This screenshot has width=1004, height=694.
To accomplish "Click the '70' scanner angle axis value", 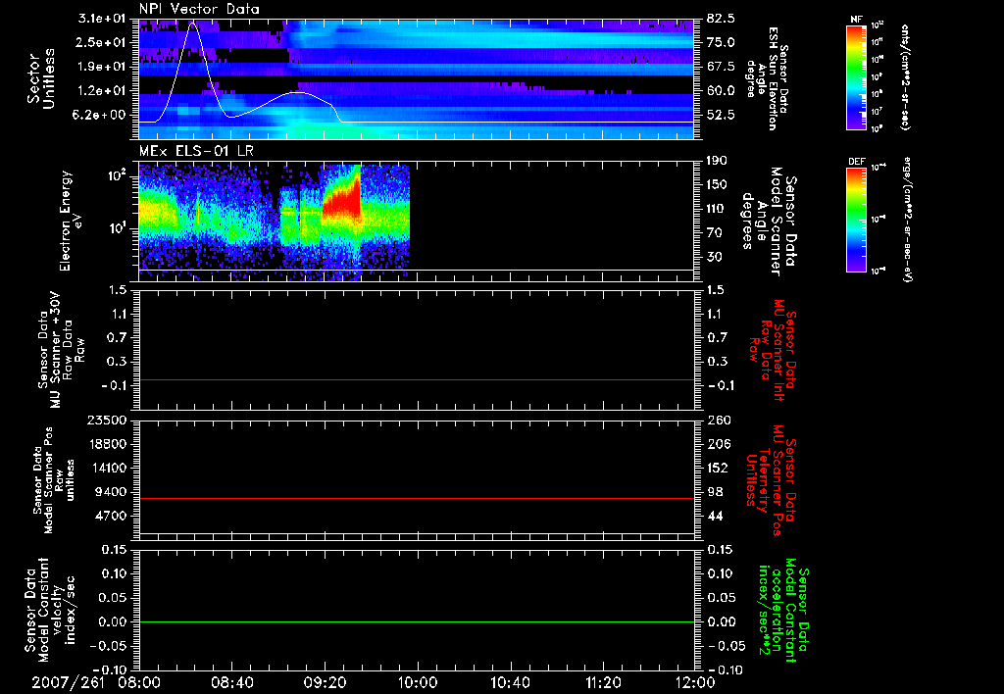I will [714, 233].
